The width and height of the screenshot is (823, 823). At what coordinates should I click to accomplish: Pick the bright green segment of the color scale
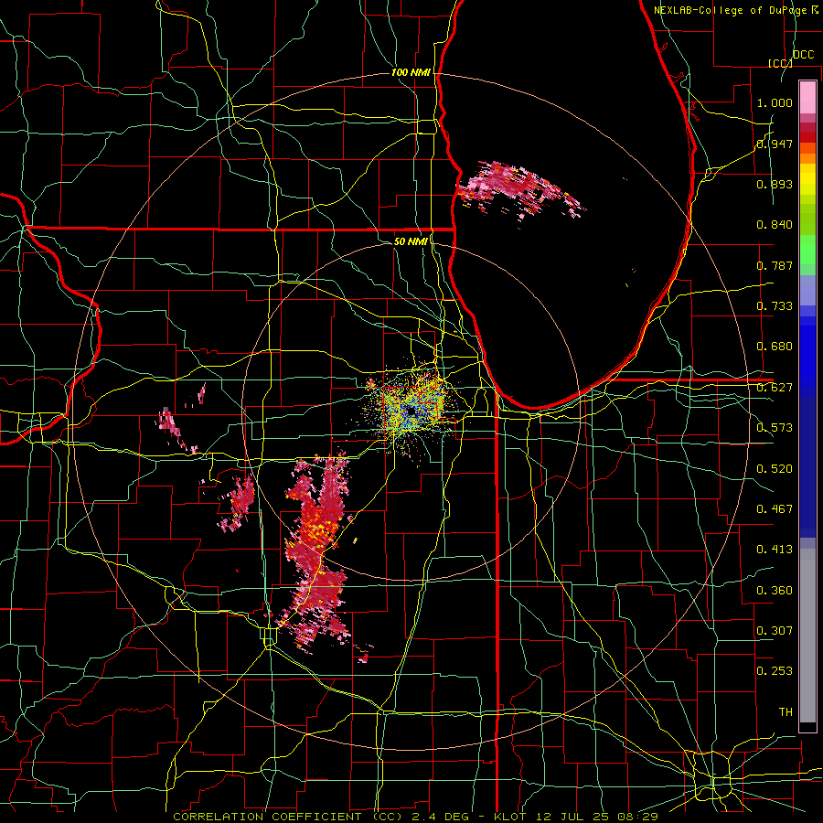pyautogui.click(x=807, y=250)
